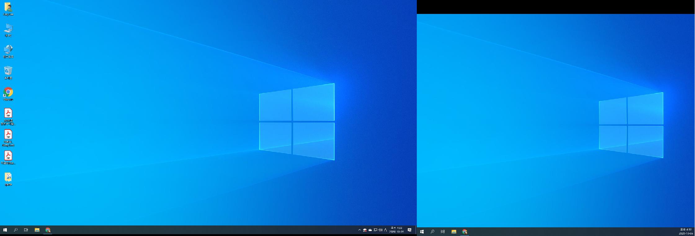This screenshot has height=236, width=695.
Task: Select the 네트워크 (Network) desktop icon
Action: [x=8, y=50]
